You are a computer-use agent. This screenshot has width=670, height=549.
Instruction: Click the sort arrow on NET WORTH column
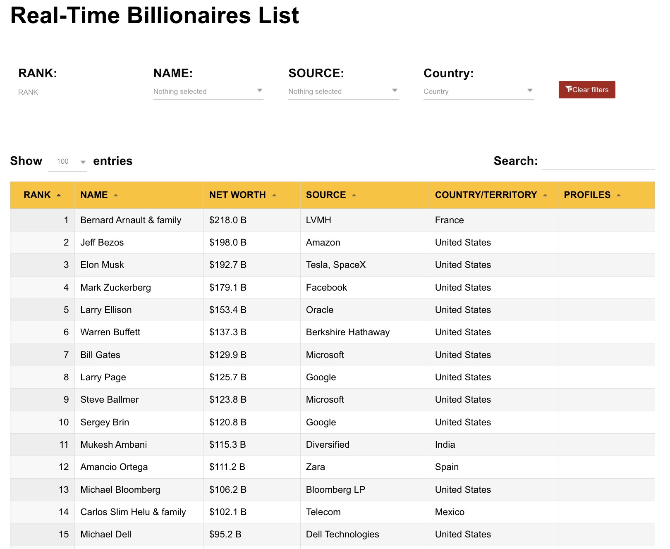(x=274, y=194)
